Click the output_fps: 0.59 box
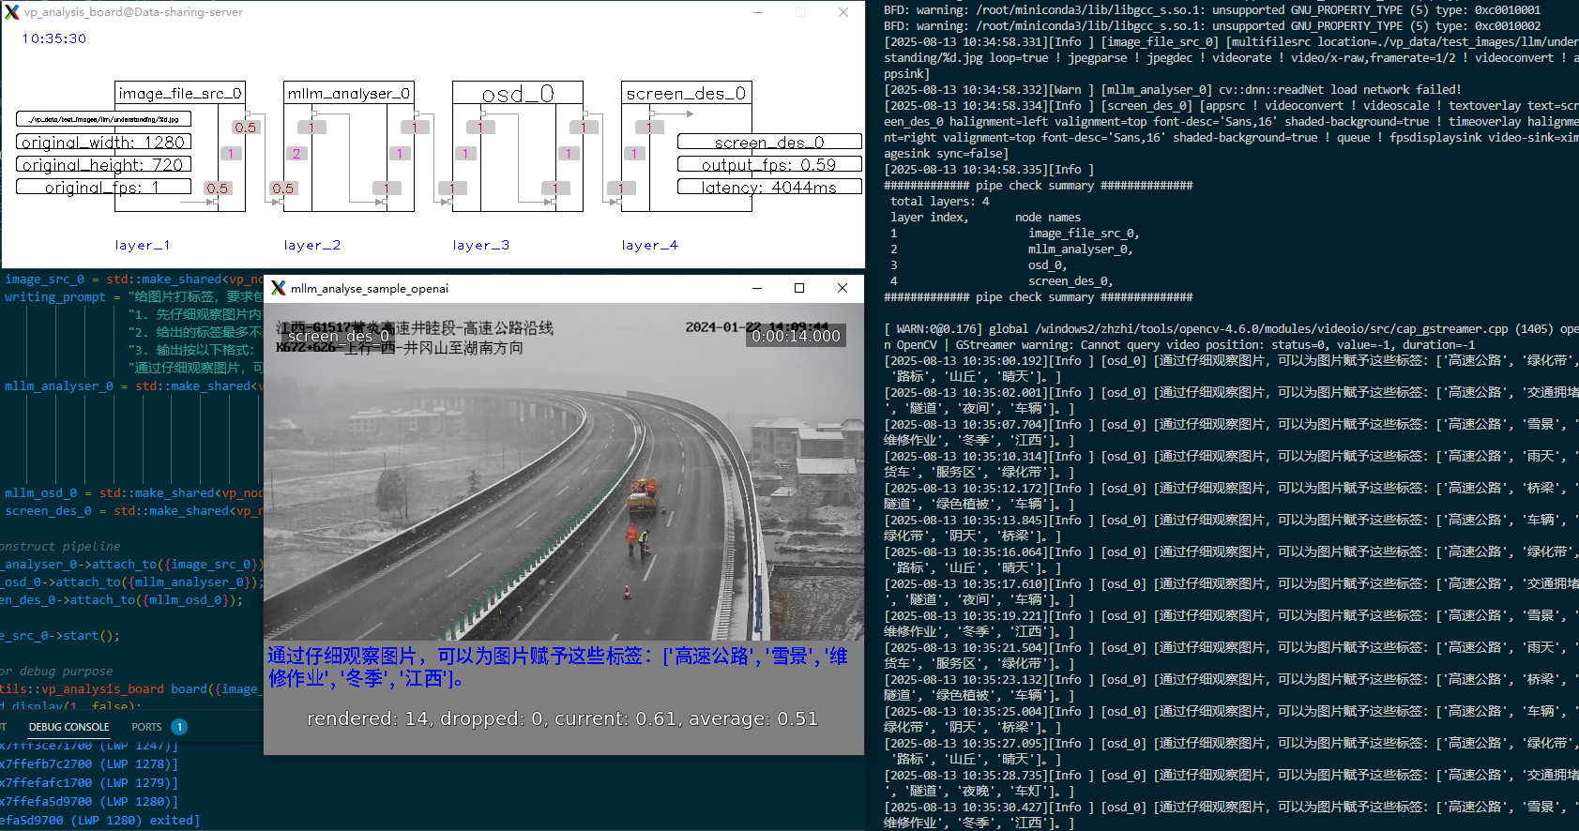1579x831 pixels. [769, 164]
